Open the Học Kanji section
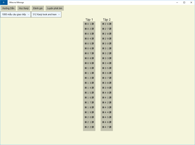 pos(24,8)
